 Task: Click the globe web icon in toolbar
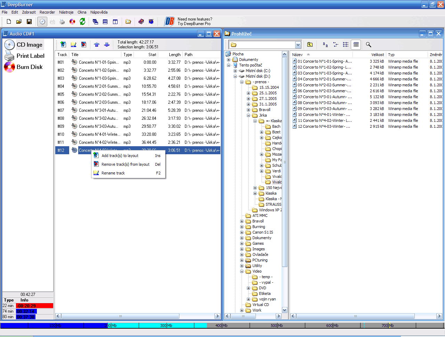point(151,22)
